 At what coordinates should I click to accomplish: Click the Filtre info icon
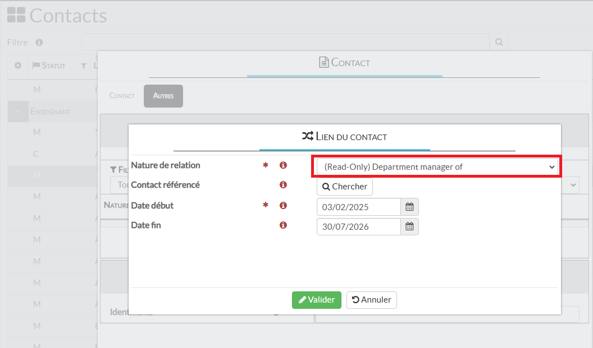pyautogui.click(x=39, y=43)
